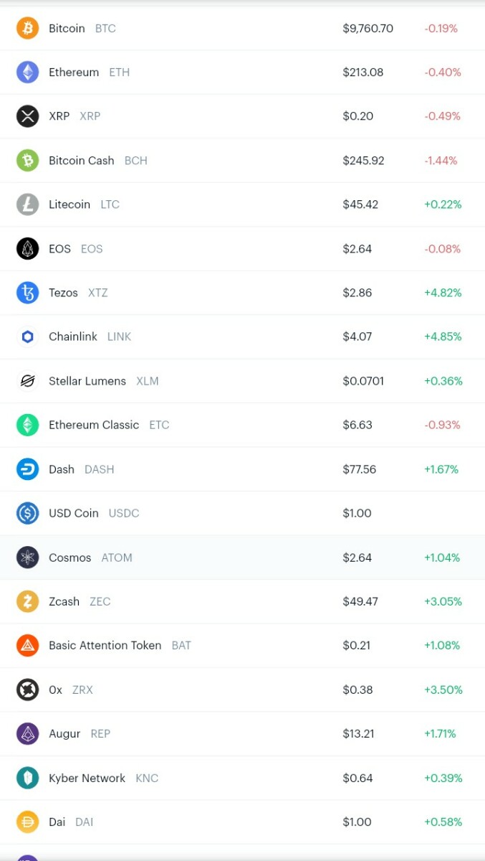Tap the USD Coin dollar icon
Image resolution: width=485 pixels, height=861 pixels.
coord(27,513)
